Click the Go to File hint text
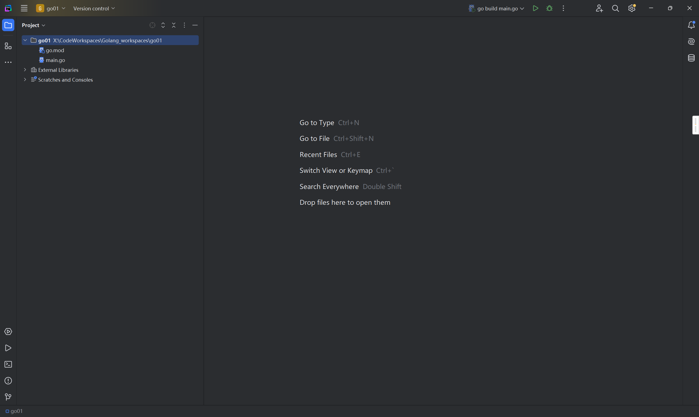 pyautogui.click(x=314, y=138)
